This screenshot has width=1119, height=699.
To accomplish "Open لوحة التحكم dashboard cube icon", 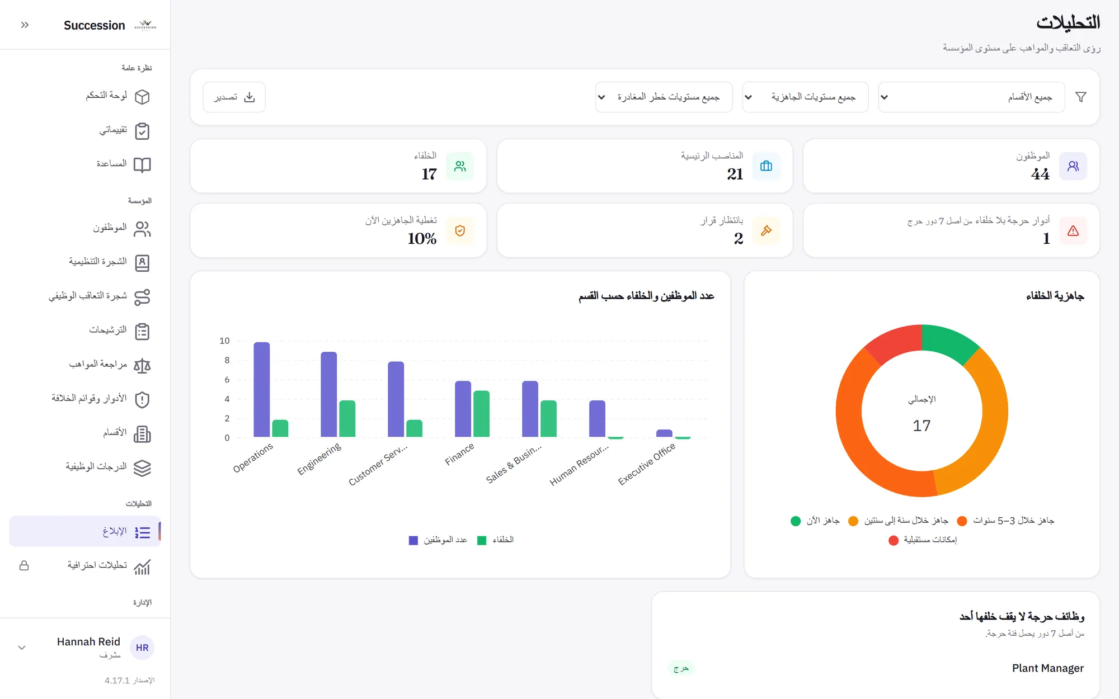I will click(142, 97).
